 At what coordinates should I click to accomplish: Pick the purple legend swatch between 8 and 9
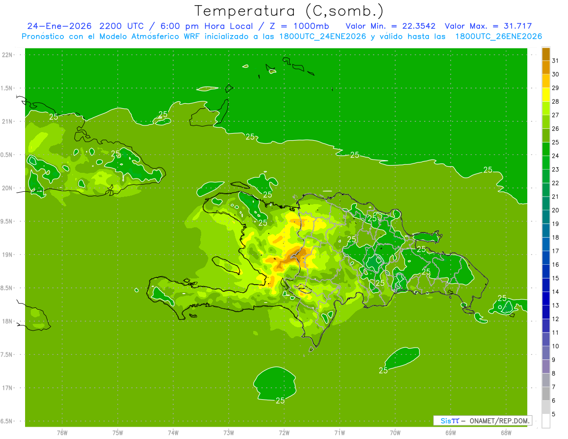pos(546,366)
